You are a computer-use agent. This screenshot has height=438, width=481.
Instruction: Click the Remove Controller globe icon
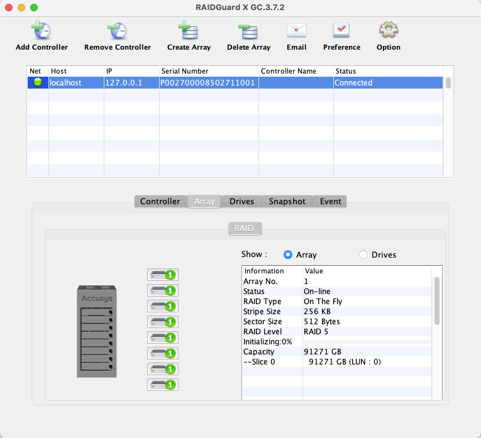[x=118, y=31]
